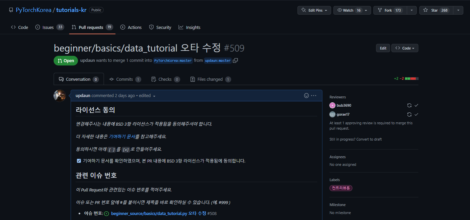Fork the repository

[x=390, y=10]
